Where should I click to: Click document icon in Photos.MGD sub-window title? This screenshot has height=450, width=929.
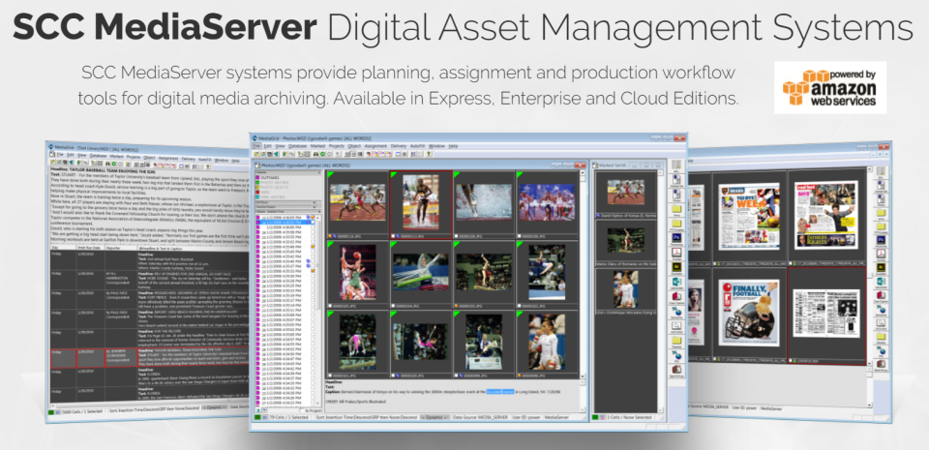click(257, 165)
